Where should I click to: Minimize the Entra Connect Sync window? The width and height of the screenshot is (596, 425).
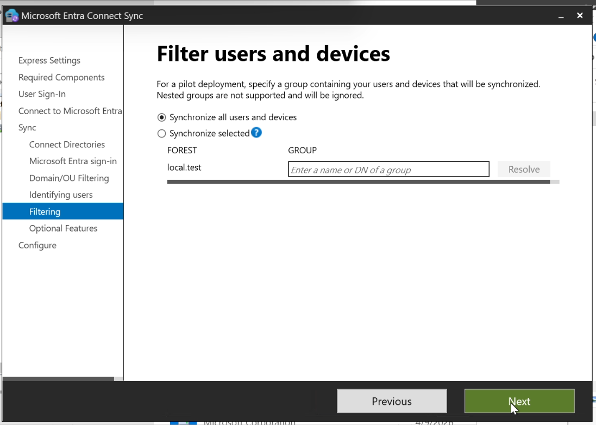tap(561, 16)
